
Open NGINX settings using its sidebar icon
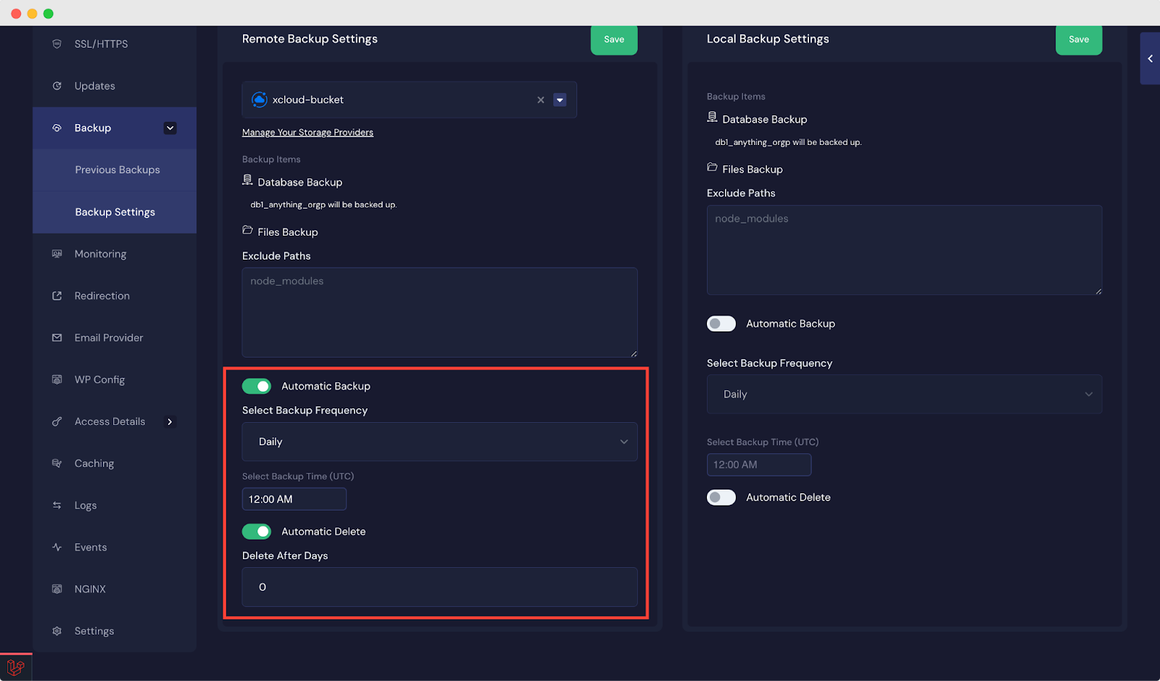(x=57, y=588)
